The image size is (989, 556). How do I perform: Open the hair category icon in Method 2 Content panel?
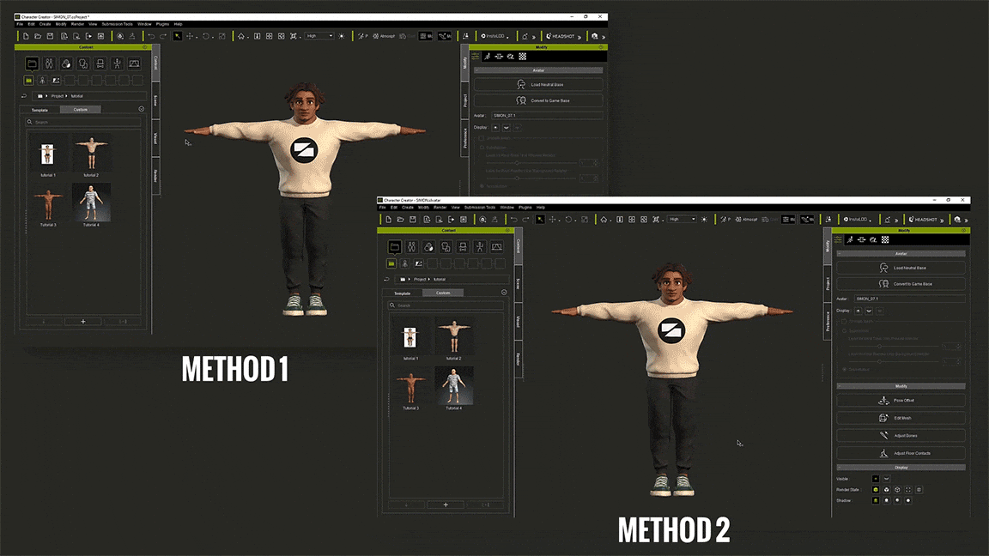coord(429,246)
